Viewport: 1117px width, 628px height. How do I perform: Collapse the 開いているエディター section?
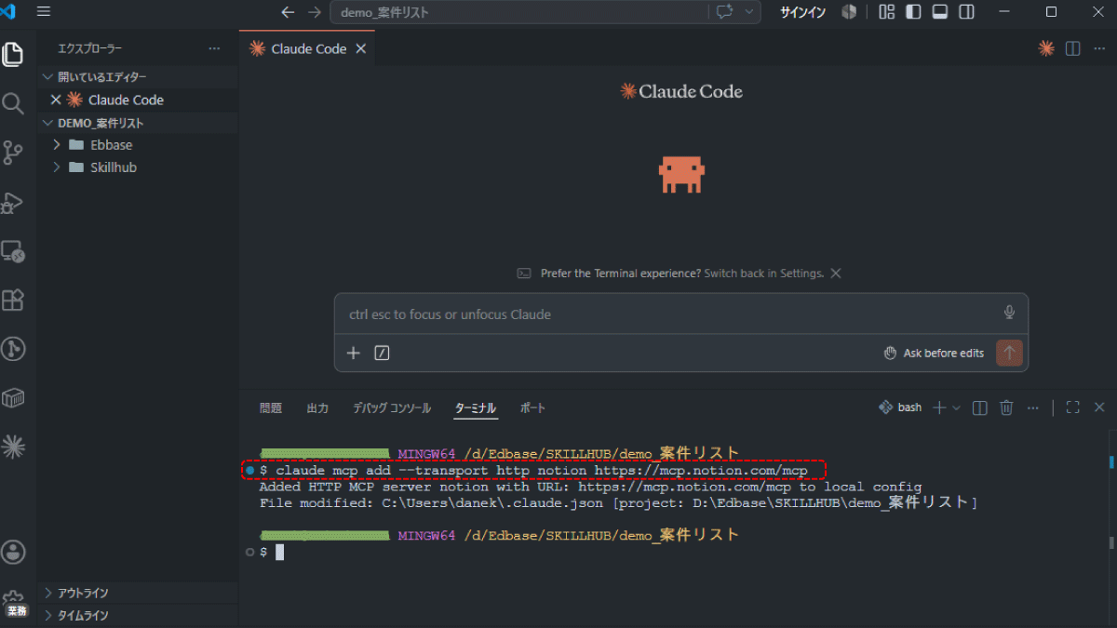(138, 77)
